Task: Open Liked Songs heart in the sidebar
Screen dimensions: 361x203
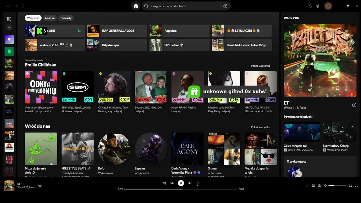Action: 9,39
